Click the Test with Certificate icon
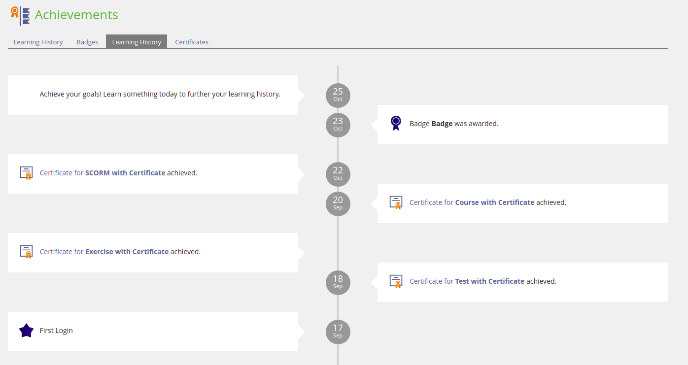688x365 pixels. pyautogui.click(x=396, y=281)
